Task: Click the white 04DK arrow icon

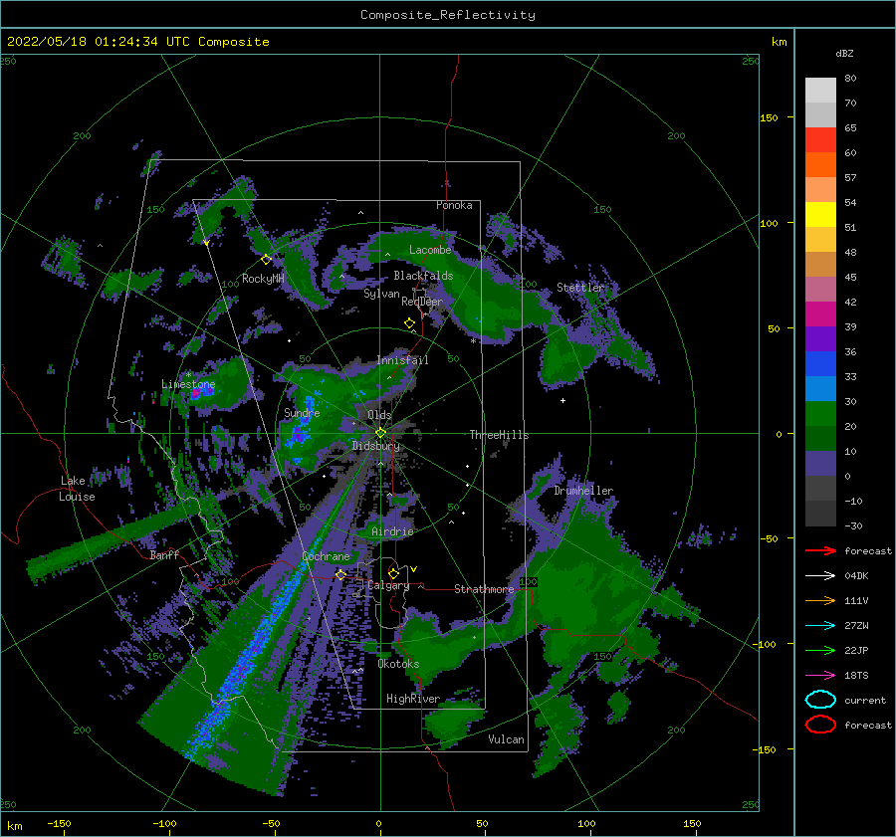Action: [820, 576]
